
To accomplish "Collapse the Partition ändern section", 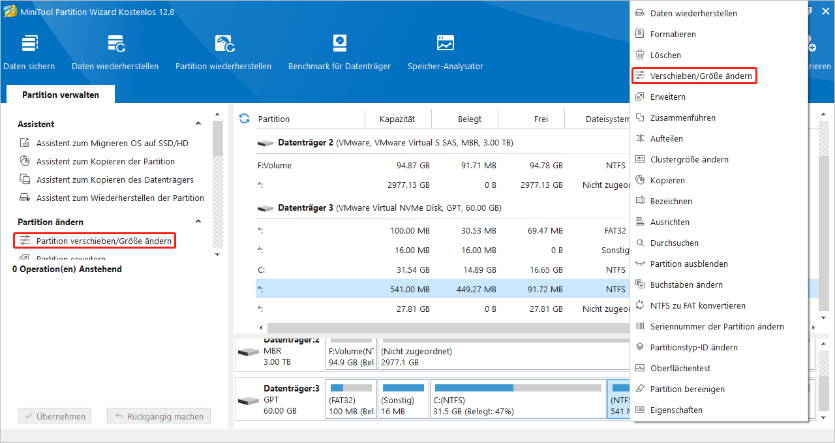I will tap(198, 222).
